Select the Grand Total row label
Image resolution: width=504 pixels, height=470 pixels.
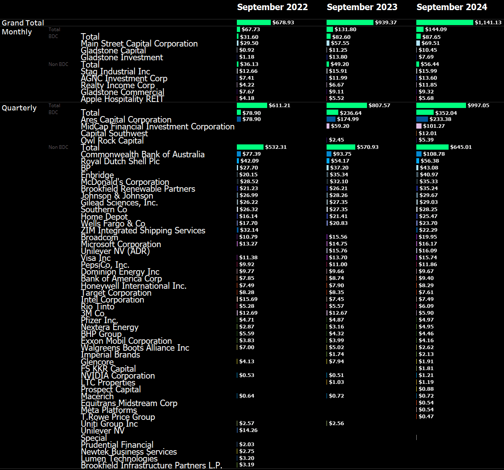(x=23, y=23)
